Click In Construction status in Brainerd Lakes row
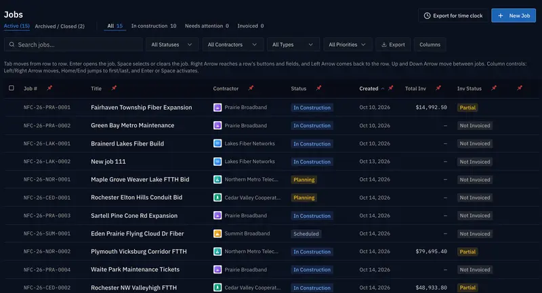 tap(312, 143)
